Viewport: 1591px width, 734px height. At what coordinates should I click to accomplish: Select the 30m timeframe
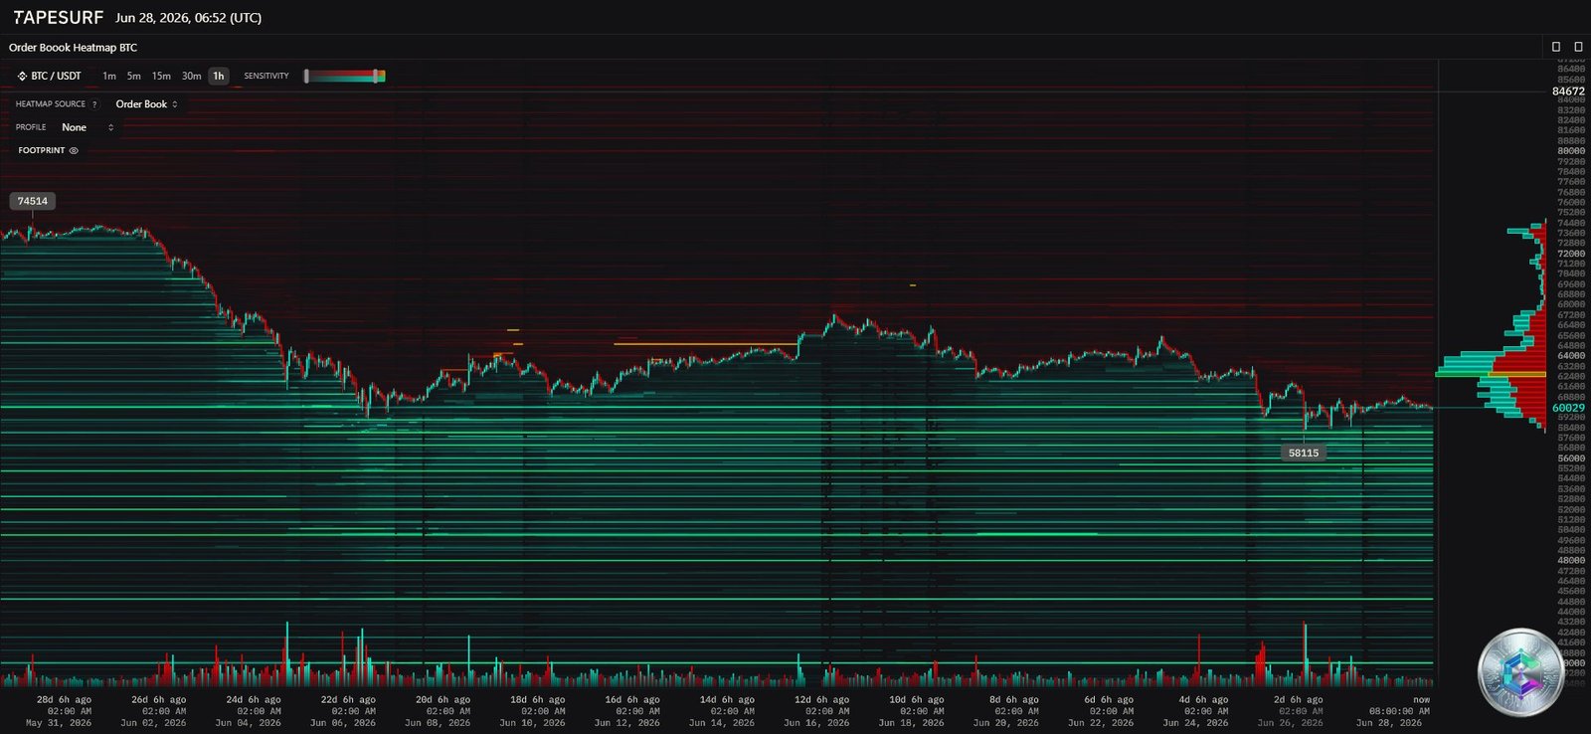[x=191, y=76]
